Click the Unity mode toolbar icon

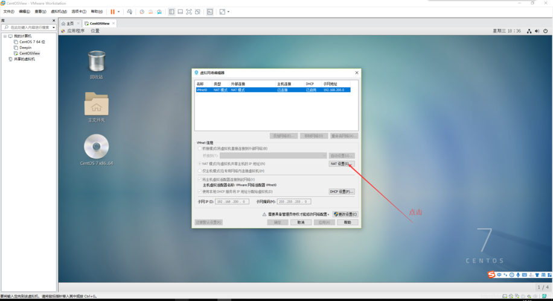pyautogui.click(x=197, y=11)
